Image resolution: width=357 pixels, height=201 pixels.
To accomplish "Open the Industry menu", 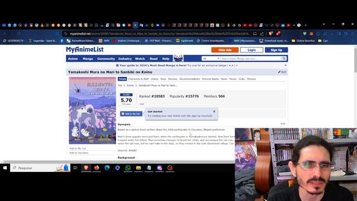I will [125, 59].
